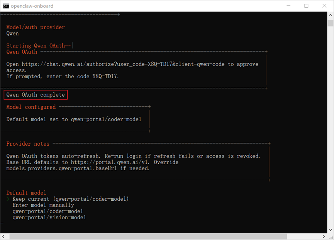Choose the Enter model manually option
Screen dimensions: 334x240
[43, 205]
